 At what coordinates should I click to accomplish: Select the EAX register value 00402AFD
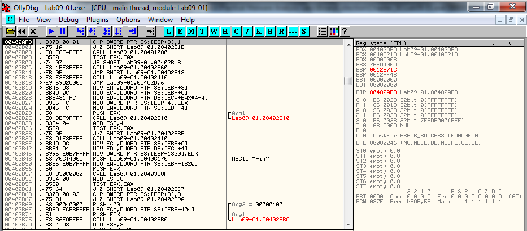tap(383, 49)
